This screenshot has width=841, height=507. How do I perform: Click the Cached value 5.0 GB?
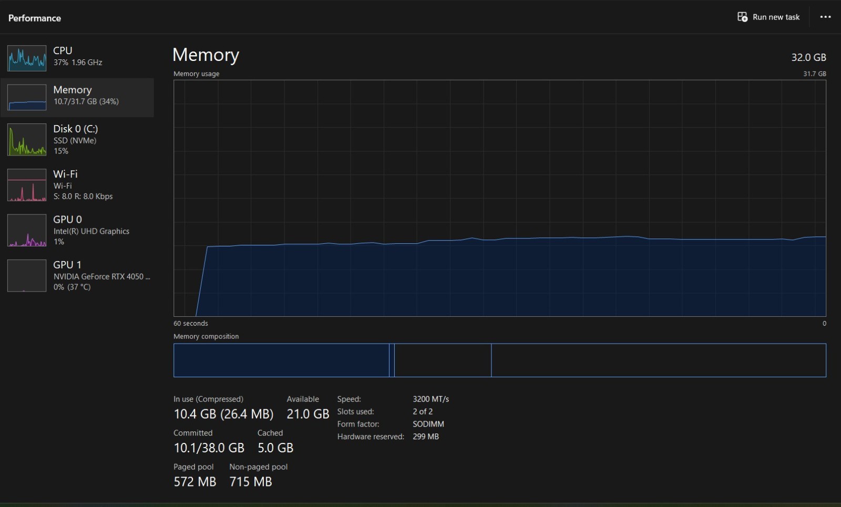pos(275,448)
